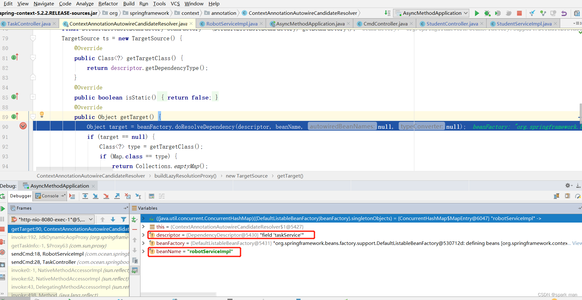Stop the running application via the red square in the top toolbar
This screenshot has width=582, height=300.
[x=519, y=13]
